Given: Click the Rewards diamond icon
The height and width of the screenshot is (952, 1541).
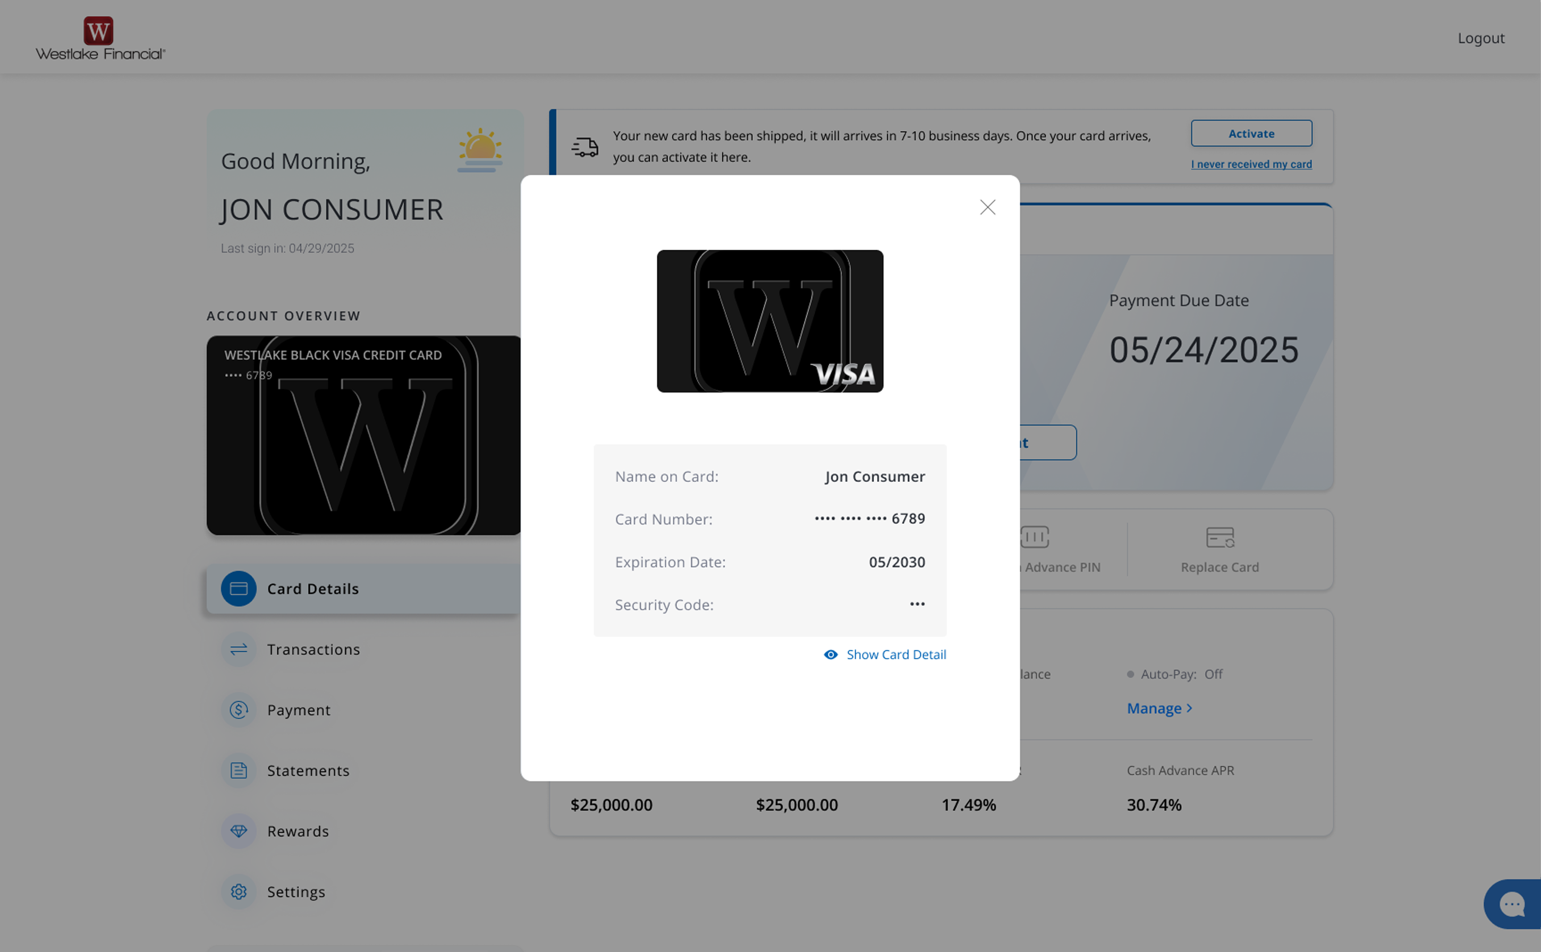Looking at the screenshot, I should coord(239,831).
